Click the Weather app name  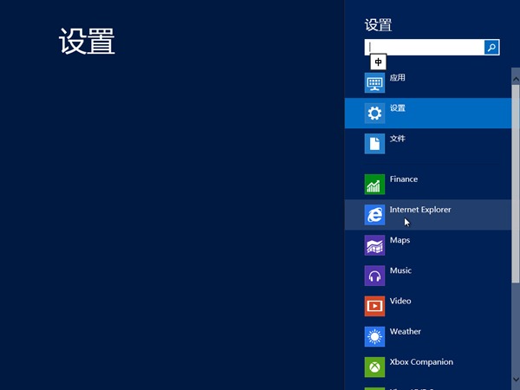click(406, 332)
